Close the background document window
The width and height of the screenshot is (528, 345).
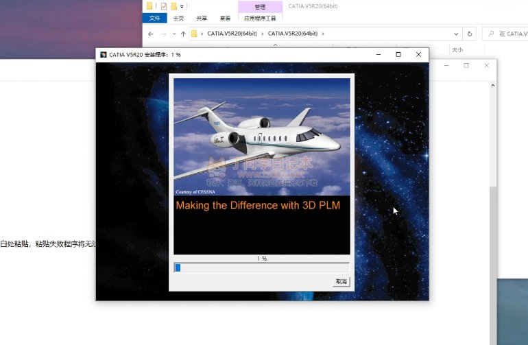click(487, 65)
